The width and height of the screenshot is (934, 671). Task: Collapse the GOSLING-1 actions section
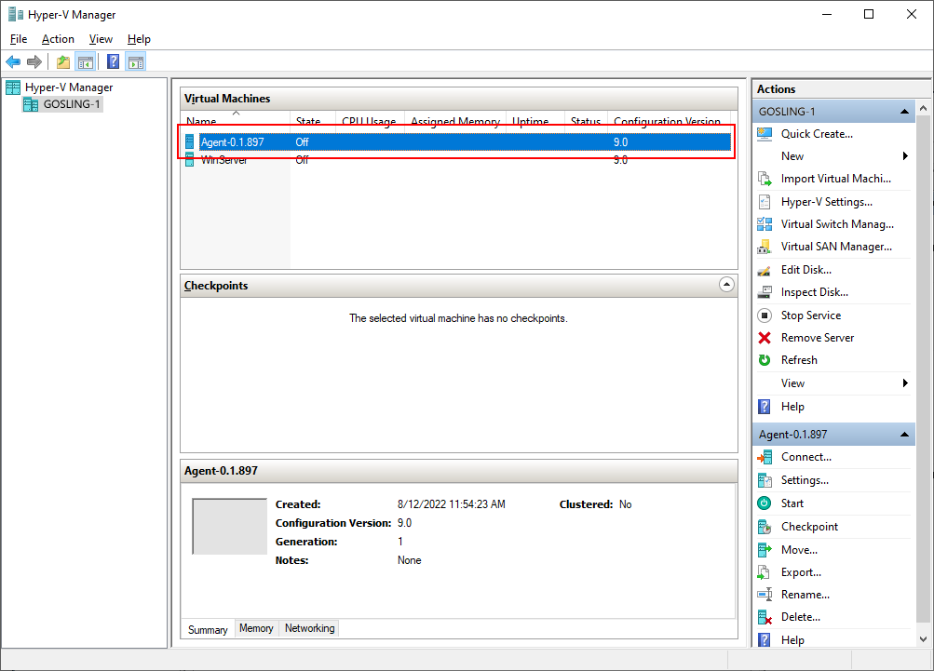click(x=904, y=112)
